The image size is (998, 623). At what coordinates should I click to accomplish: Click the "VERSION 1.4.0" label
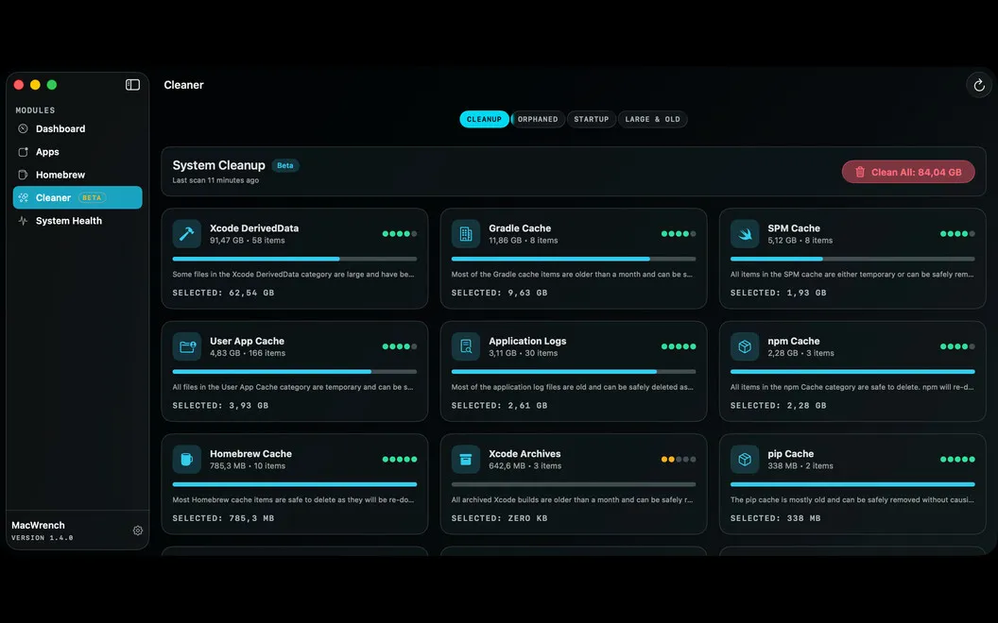click(x=42, y=538)
